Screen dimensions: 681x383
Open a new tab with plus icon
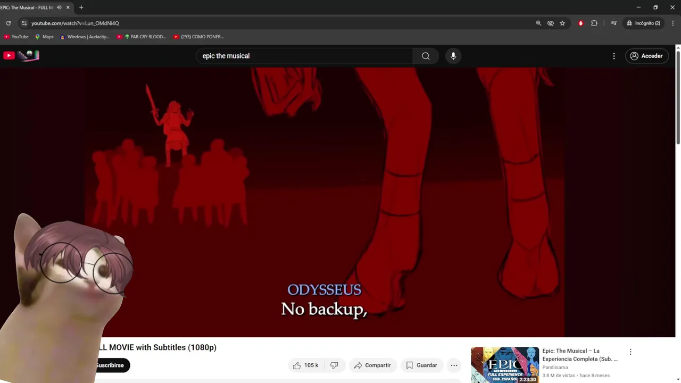[x=81, y=7]
